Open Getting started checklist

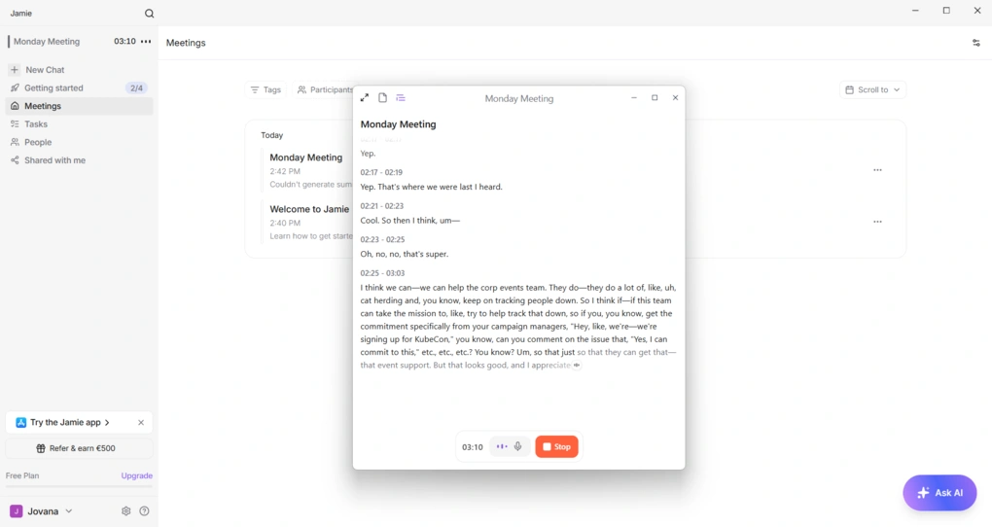[79, 88]
